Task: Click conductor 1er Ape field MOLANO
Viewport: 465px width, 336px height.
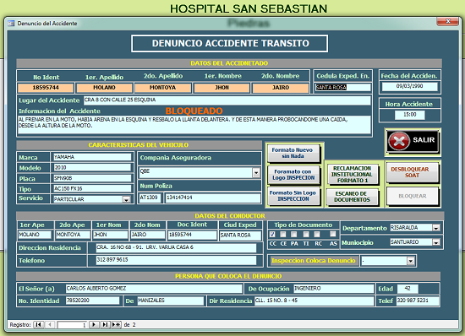Action: coord(35,235)
